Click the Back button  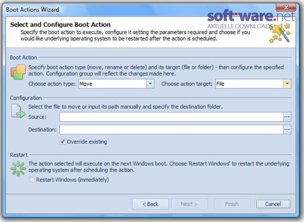point(151,204)
